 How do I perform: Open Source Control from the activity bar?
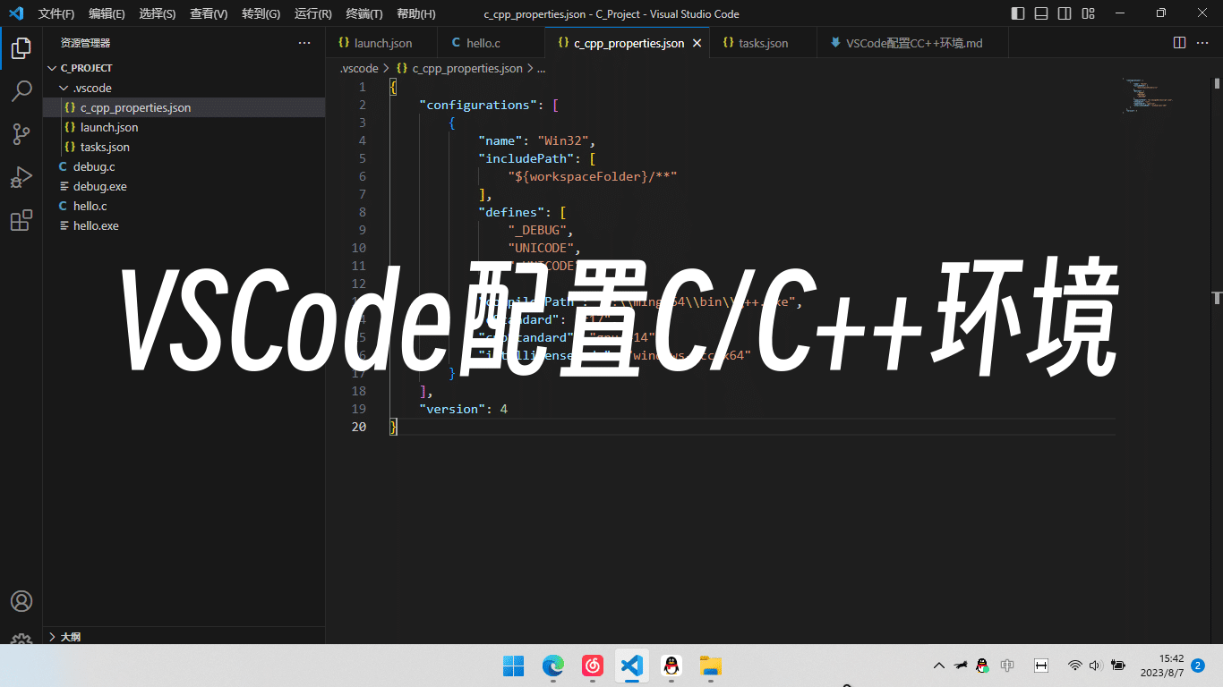click(21, 133)
